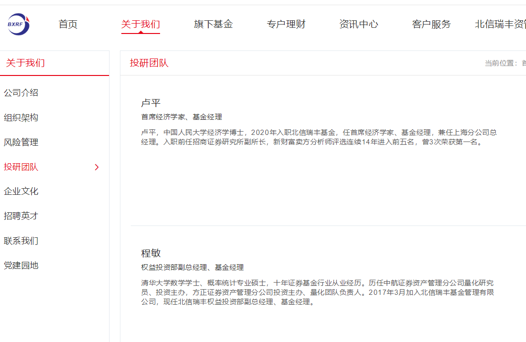Viewport: 526px width, 342px height.
Task: Open the 首页 navigation item
Action: tap(68, 24)
